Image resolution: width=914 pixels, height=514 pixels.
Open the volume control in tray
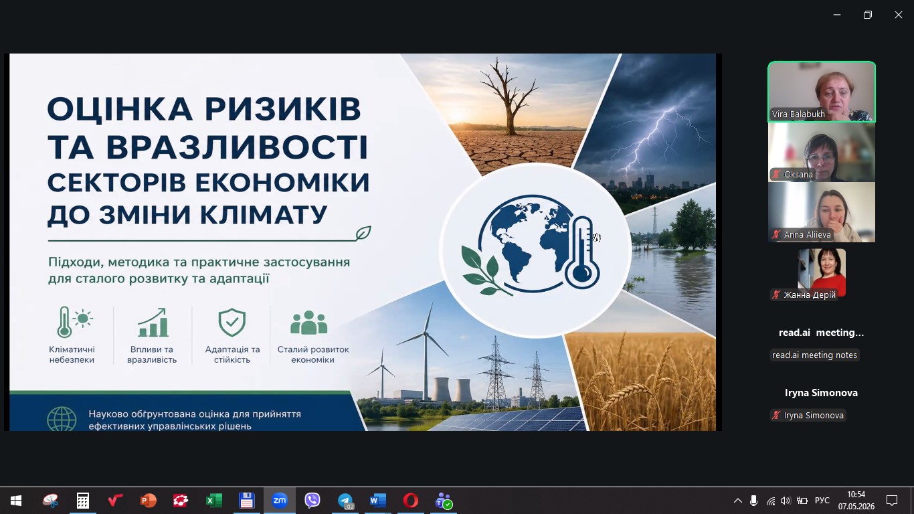pos(786,501)
